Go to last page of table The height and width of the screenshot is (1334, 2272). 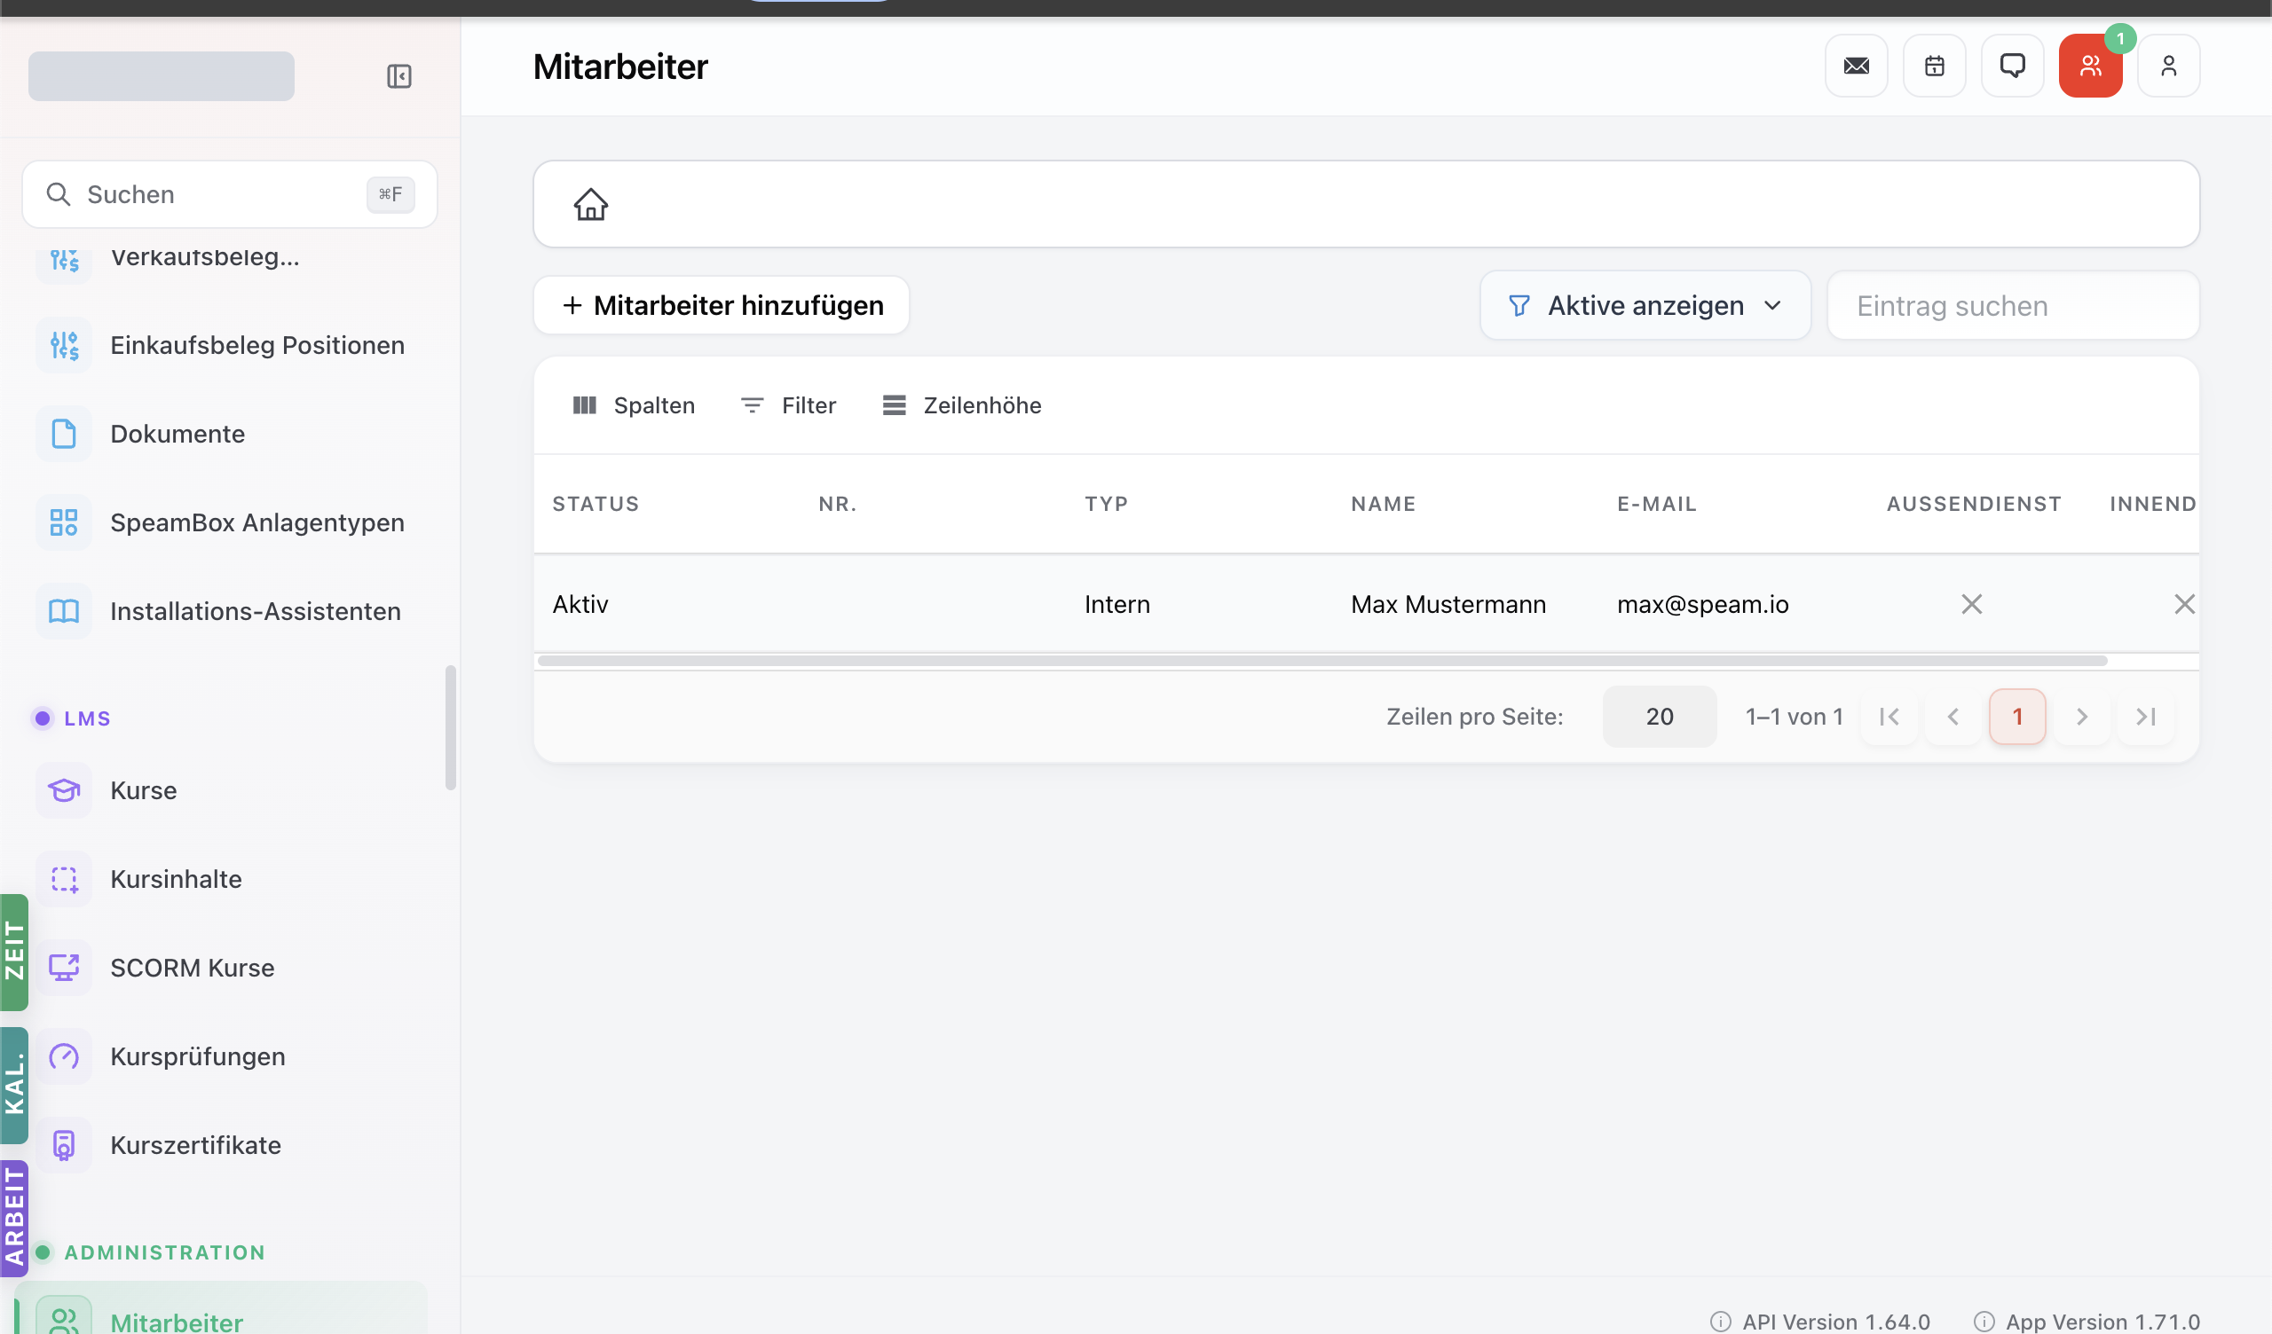point(2146,717)
